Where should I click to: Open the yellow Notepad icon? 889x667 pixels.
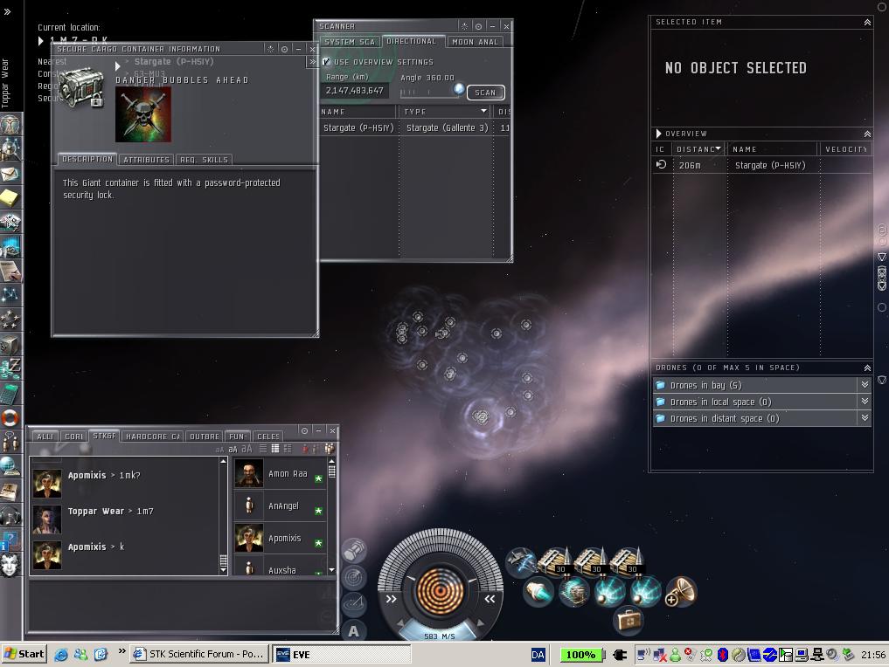10,197
